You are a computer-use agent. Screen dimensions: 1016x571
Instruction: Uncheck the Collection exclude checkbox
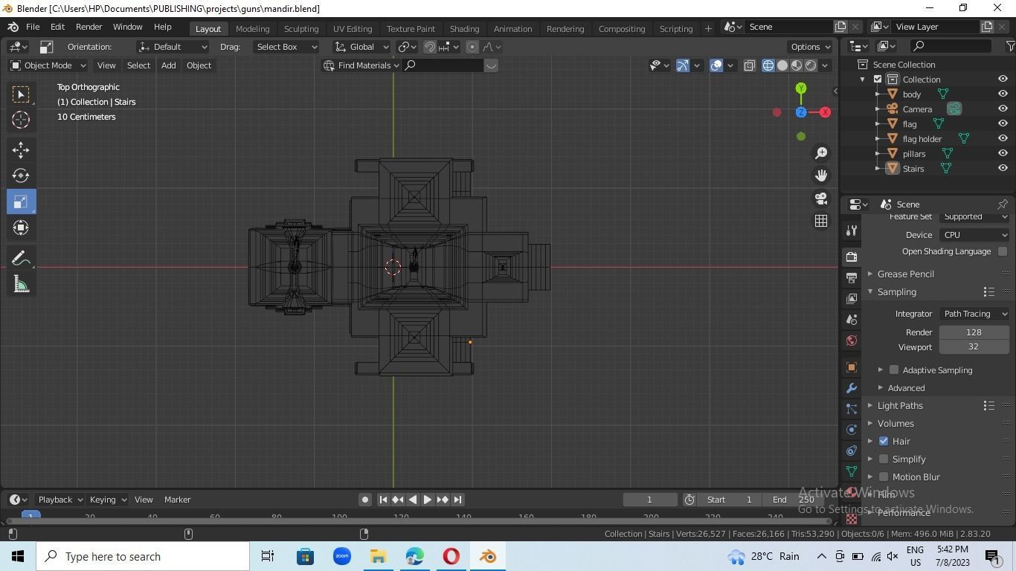coord(878,80)
